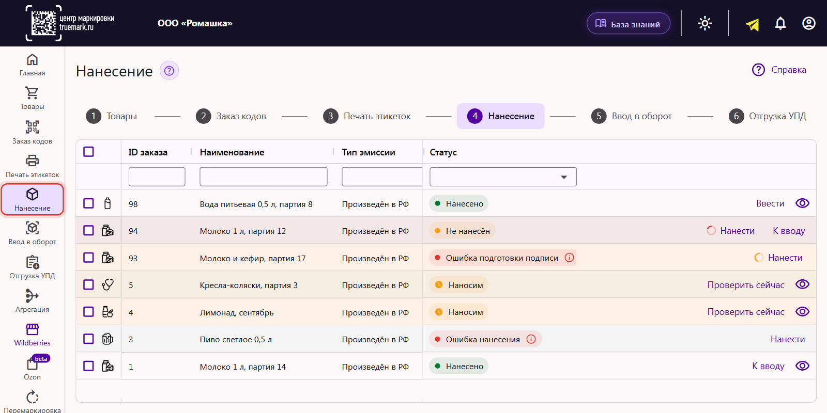Focus the Тип эмиссии filter field
The image size is (827, 413).
pyautogui.click(x=382, y=177)
